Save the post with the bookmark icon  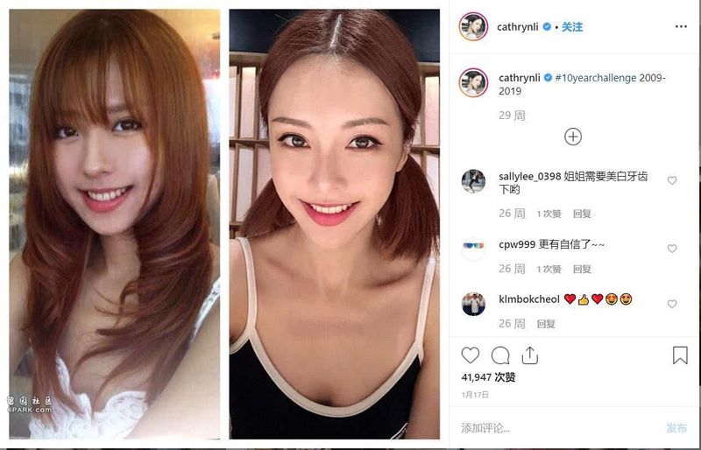(x=680, y=355)
